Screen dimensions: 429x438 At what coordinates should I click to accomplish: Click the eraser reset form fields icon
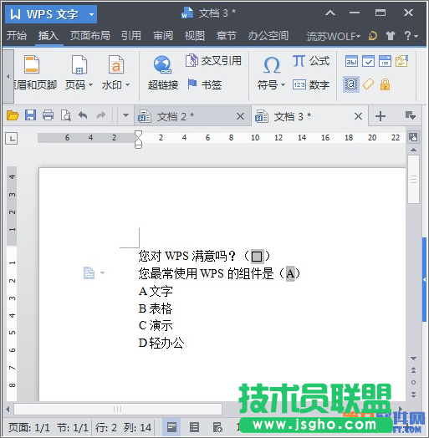click(368, 84)
